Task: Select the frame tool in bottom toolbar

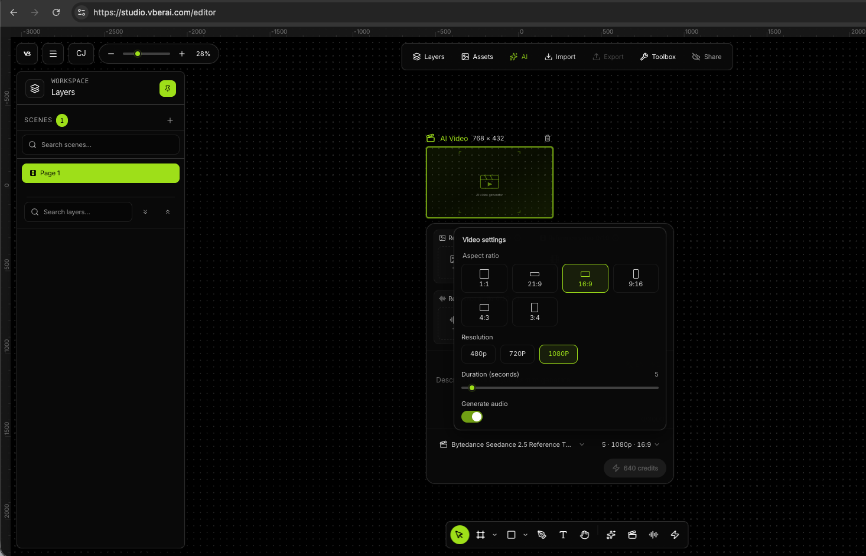Action: click(x=481, y=535)
